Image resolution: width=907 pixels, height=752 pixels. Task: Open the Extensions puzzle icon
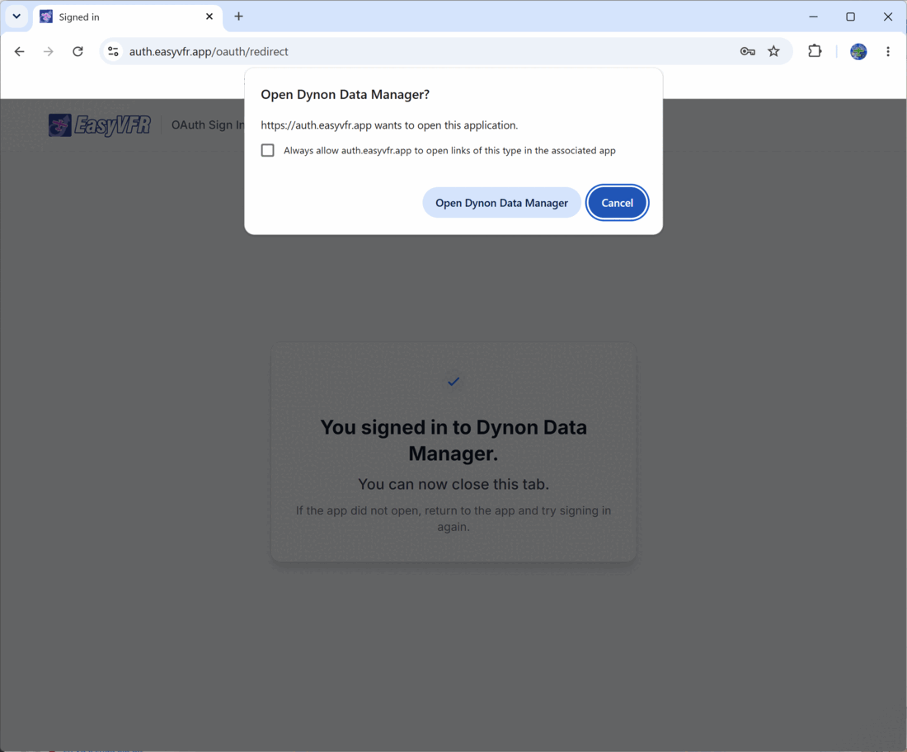point(815,51)
